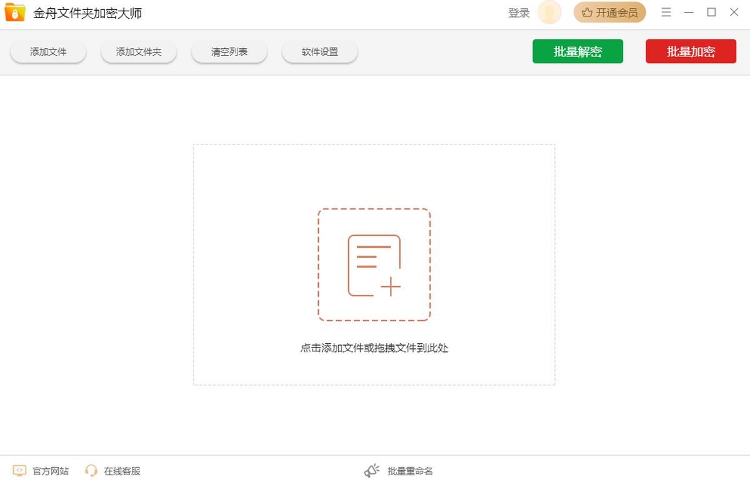Click the orange folder lock app logo

(x=15, y=13)
